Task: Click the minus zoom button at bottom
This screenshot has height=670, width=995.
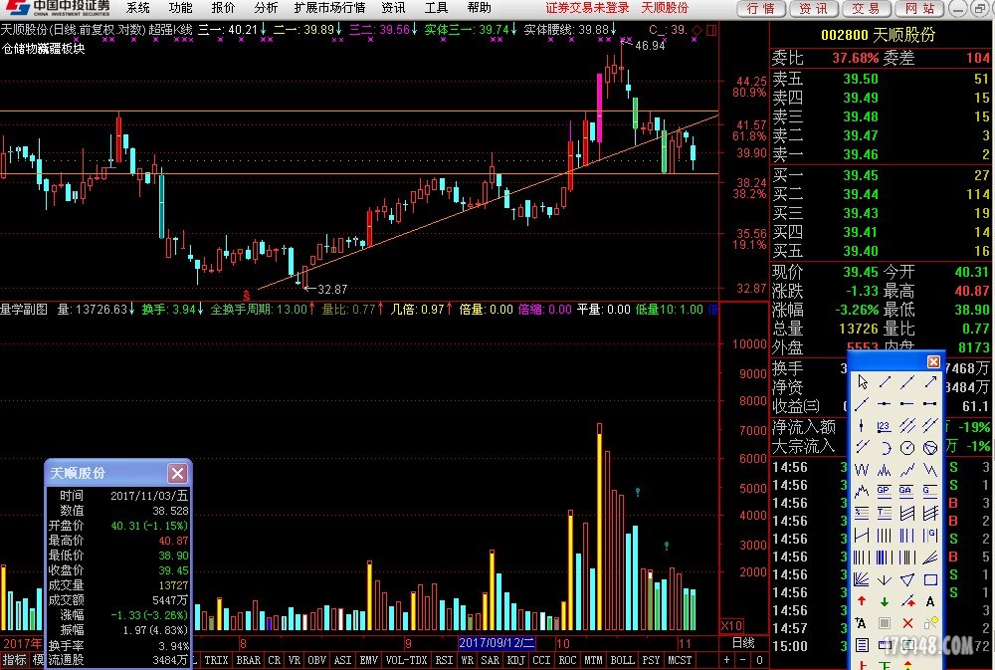Action: click(743, 660)
